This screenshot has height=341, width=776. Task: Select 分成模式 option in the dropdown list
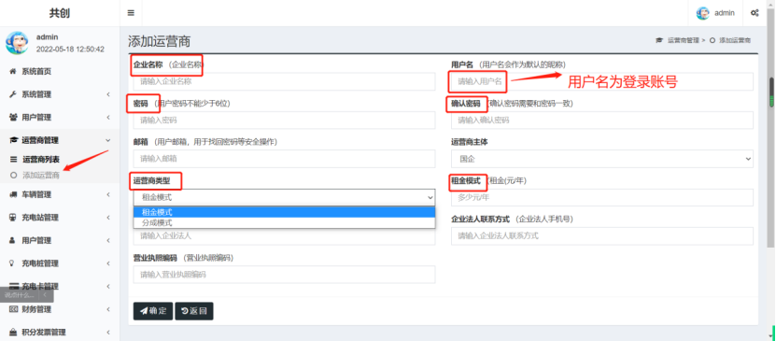click(284, 222)
